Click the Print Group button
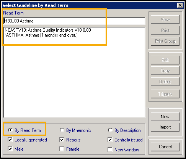This screenshot has height=159, width=186. 165,41
